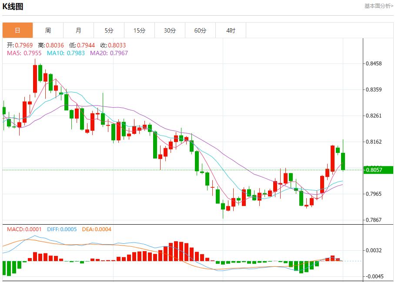395x282 pixels.
Task: Click the 低:0.7944 low value
Action: [x=82, y=45]
